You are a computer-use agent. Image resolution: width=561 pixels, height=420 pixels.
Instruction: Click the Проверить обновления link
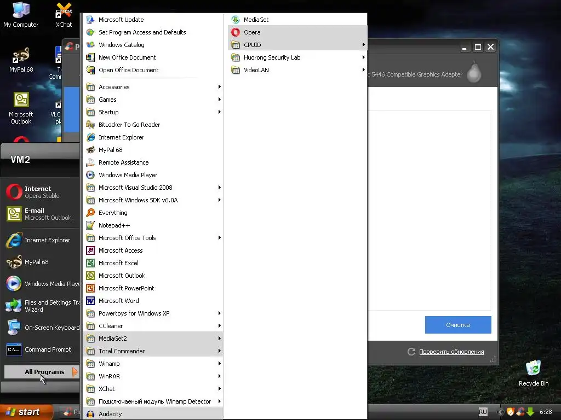451,352
